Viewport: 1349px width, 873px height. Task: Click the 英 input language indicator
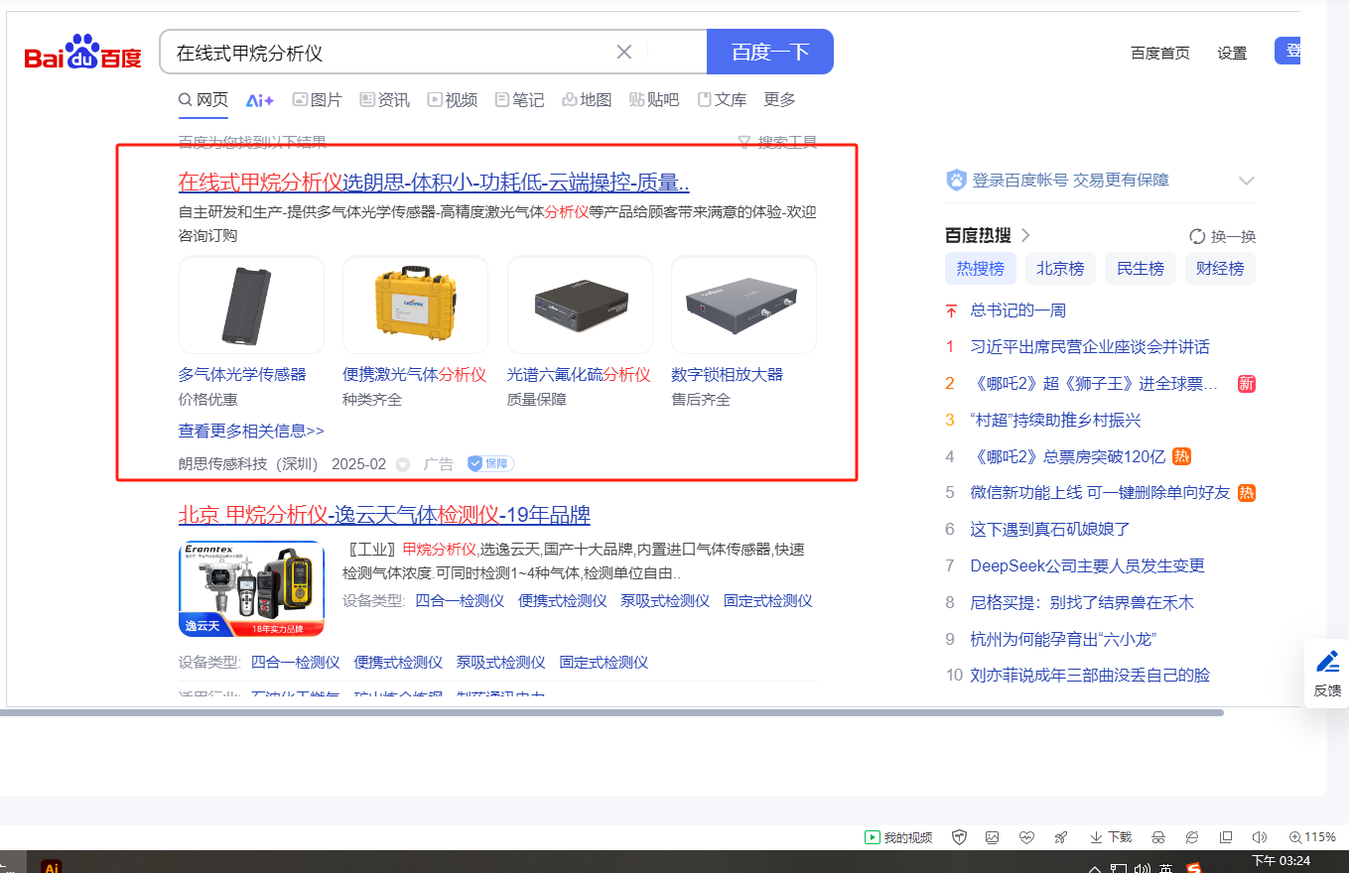tap(1167, 868)
